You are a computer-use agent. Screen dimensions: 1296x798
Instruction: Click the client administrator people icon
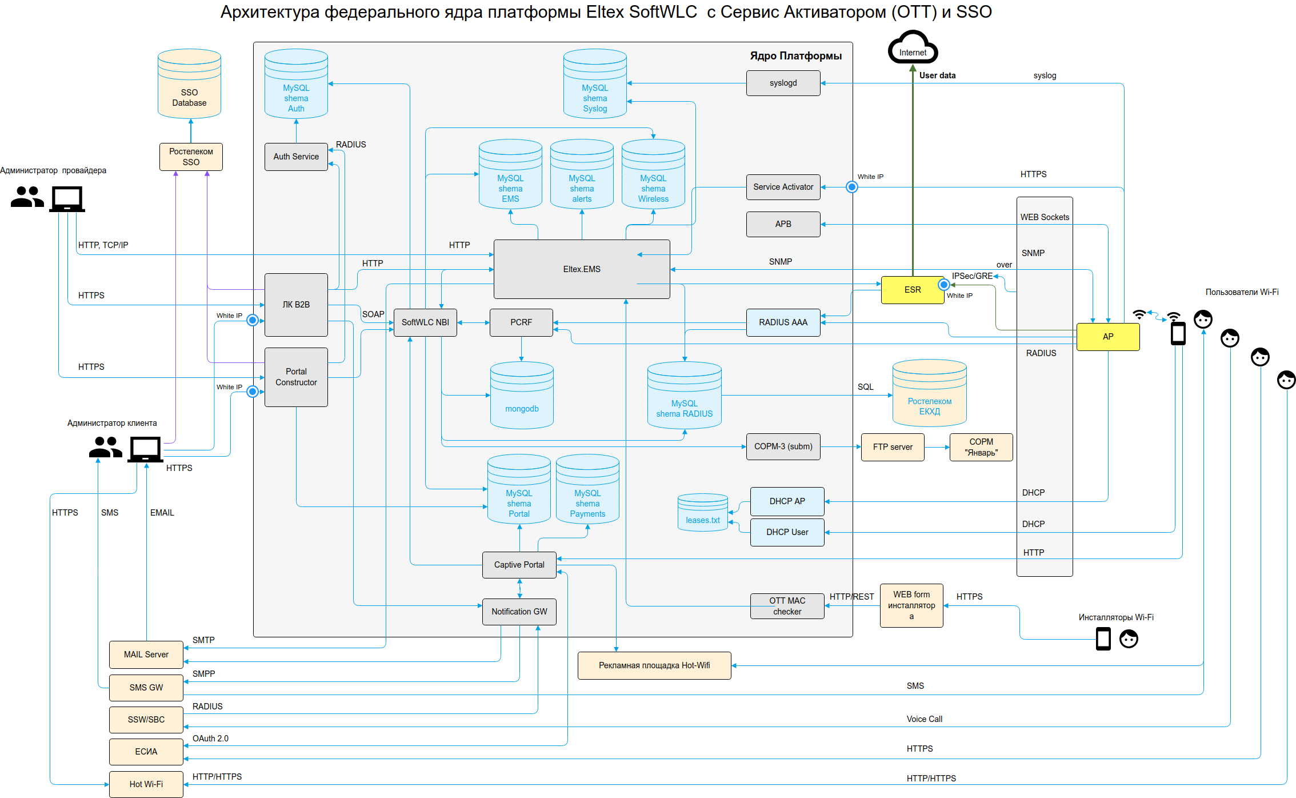point(105,448)
